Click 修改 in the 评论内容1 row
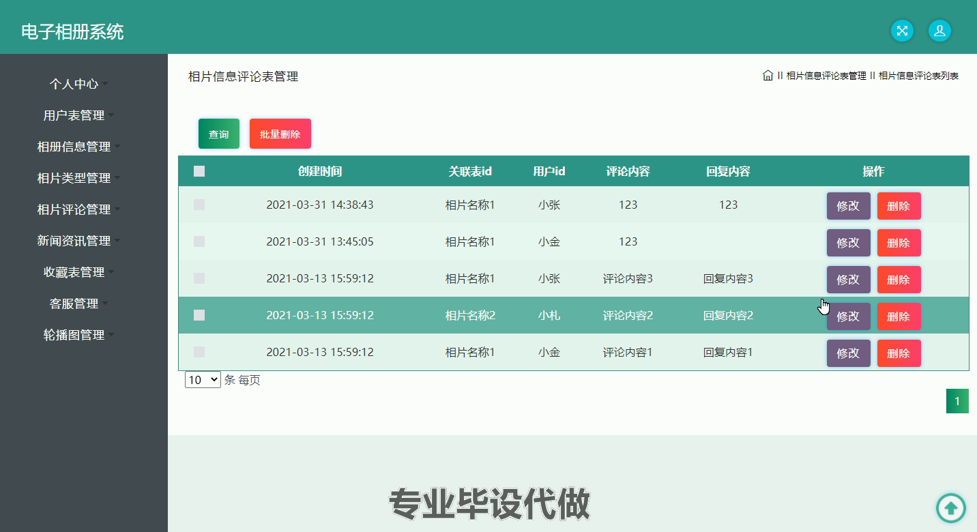 click(849, 353)
